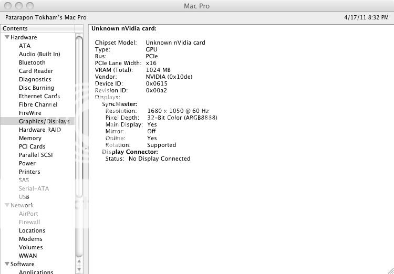Image resolution: width=394 pixels, height=274 pixels.
Task: Collapse the Software disclosure triangle
Action: 7,264
